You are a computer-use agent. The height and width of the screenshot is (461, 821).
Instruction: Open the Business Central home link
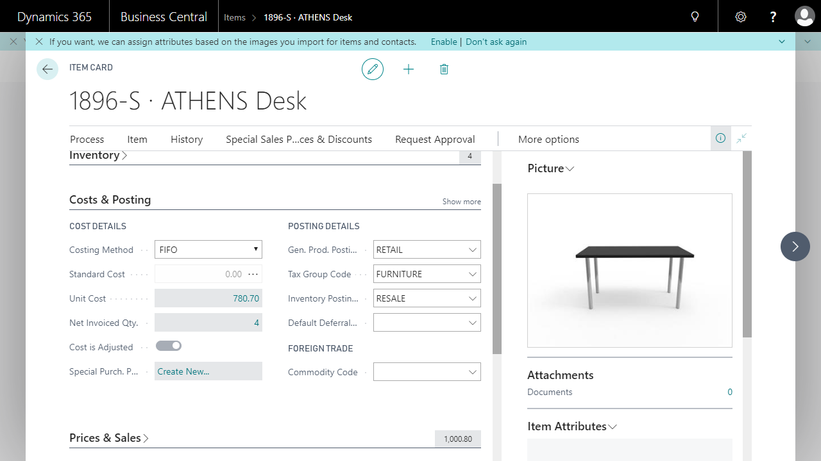pos(164,17)
